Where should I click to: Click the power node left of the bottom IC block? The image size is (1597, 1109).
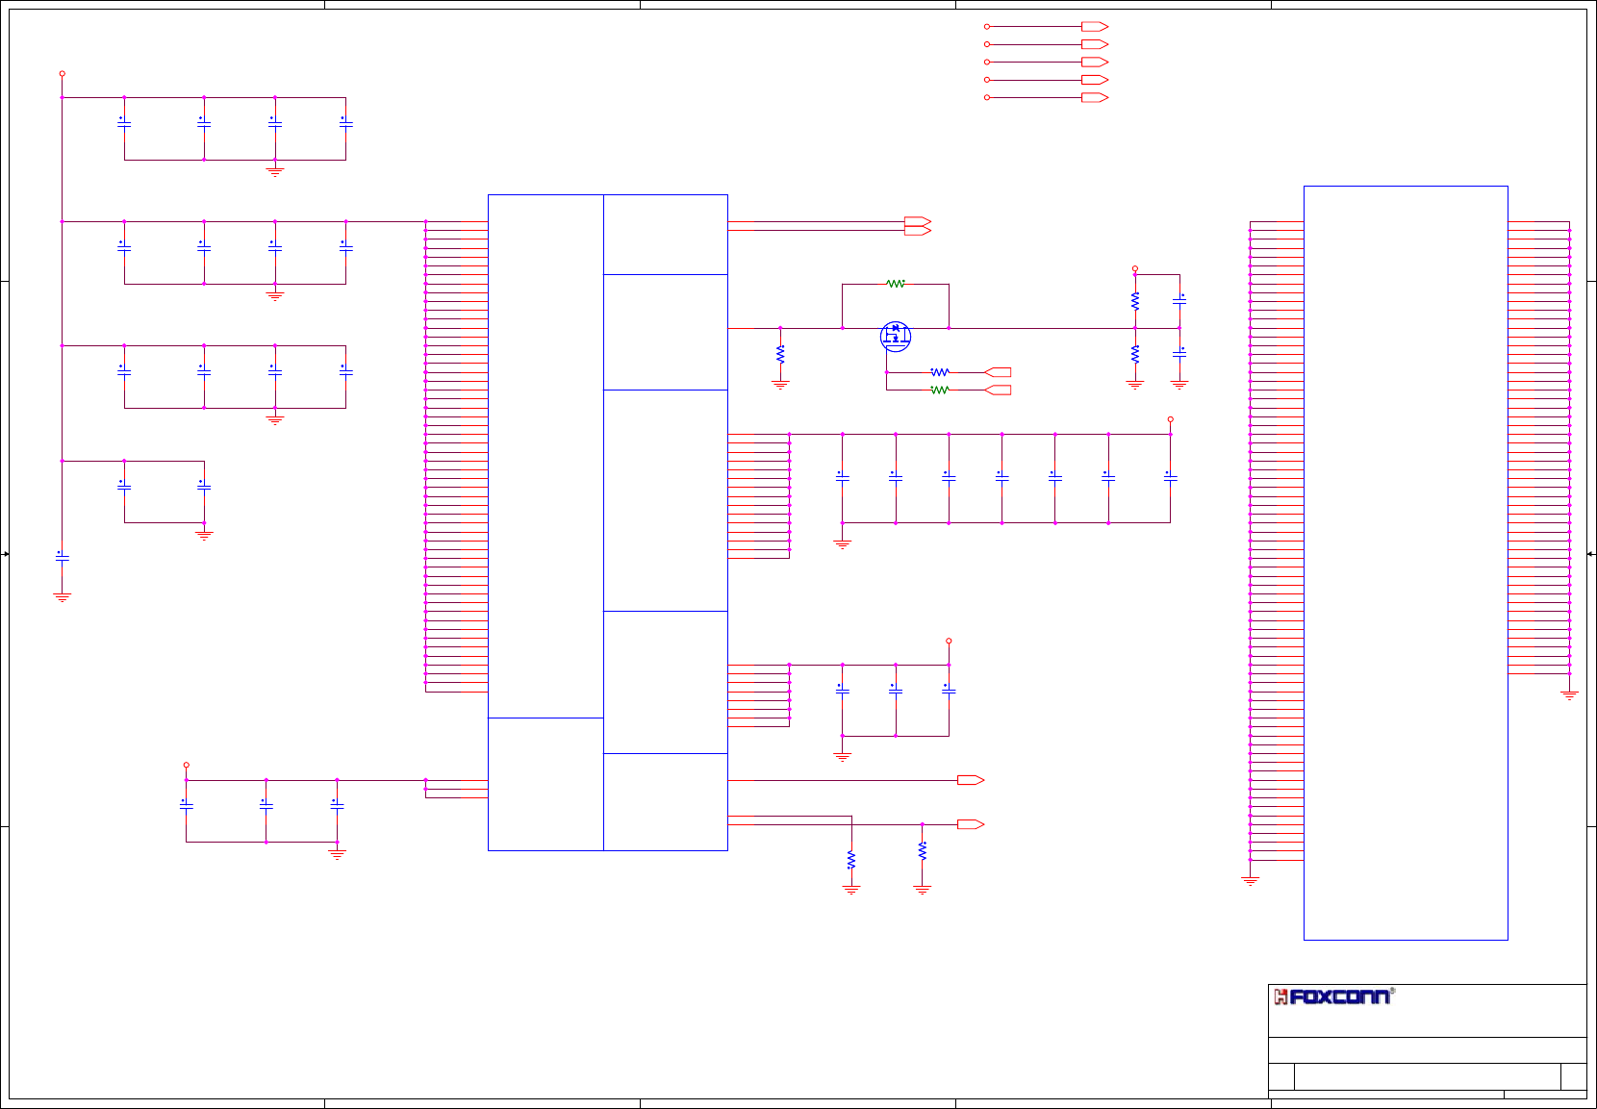coord(187,765)
